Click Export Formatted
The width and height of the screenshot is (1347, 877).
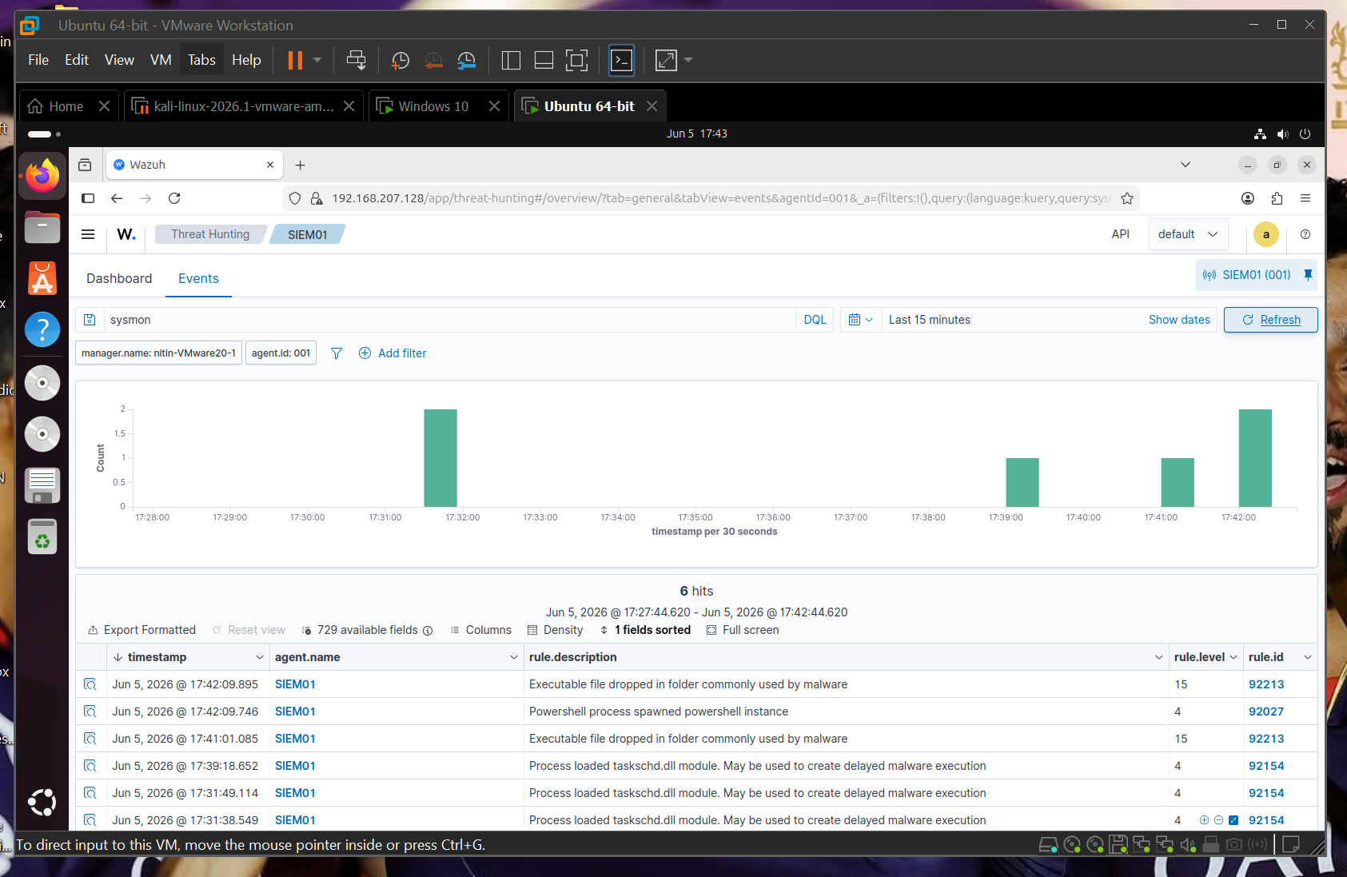pyautogui.click(x=141, y=630)
